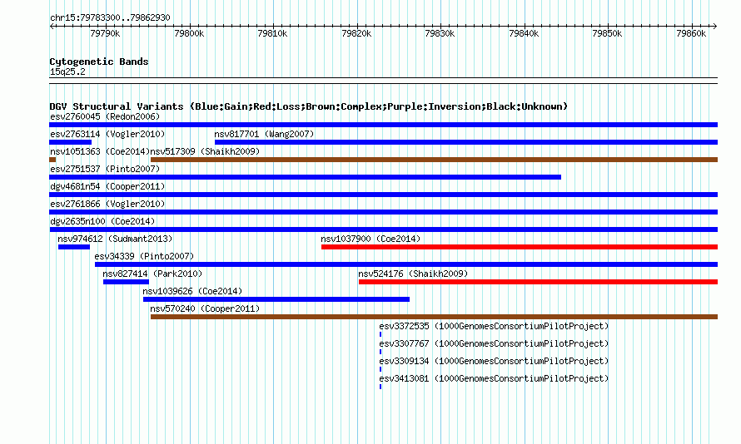Click the nsv524176 red loss bar
741x444 pixels.
click(x=538, y=282)
